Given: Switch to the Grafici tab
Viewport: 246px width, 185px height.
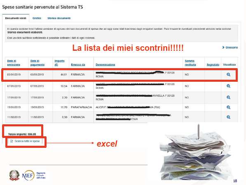Looking at the screenshot, I should (x=37, y=18).
